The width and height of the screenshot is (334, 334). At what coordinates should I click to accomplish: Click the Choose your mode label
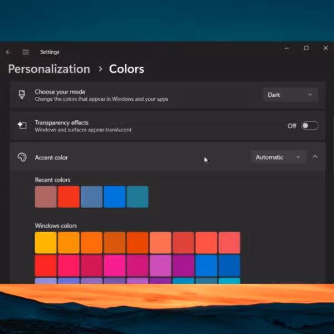60,92
